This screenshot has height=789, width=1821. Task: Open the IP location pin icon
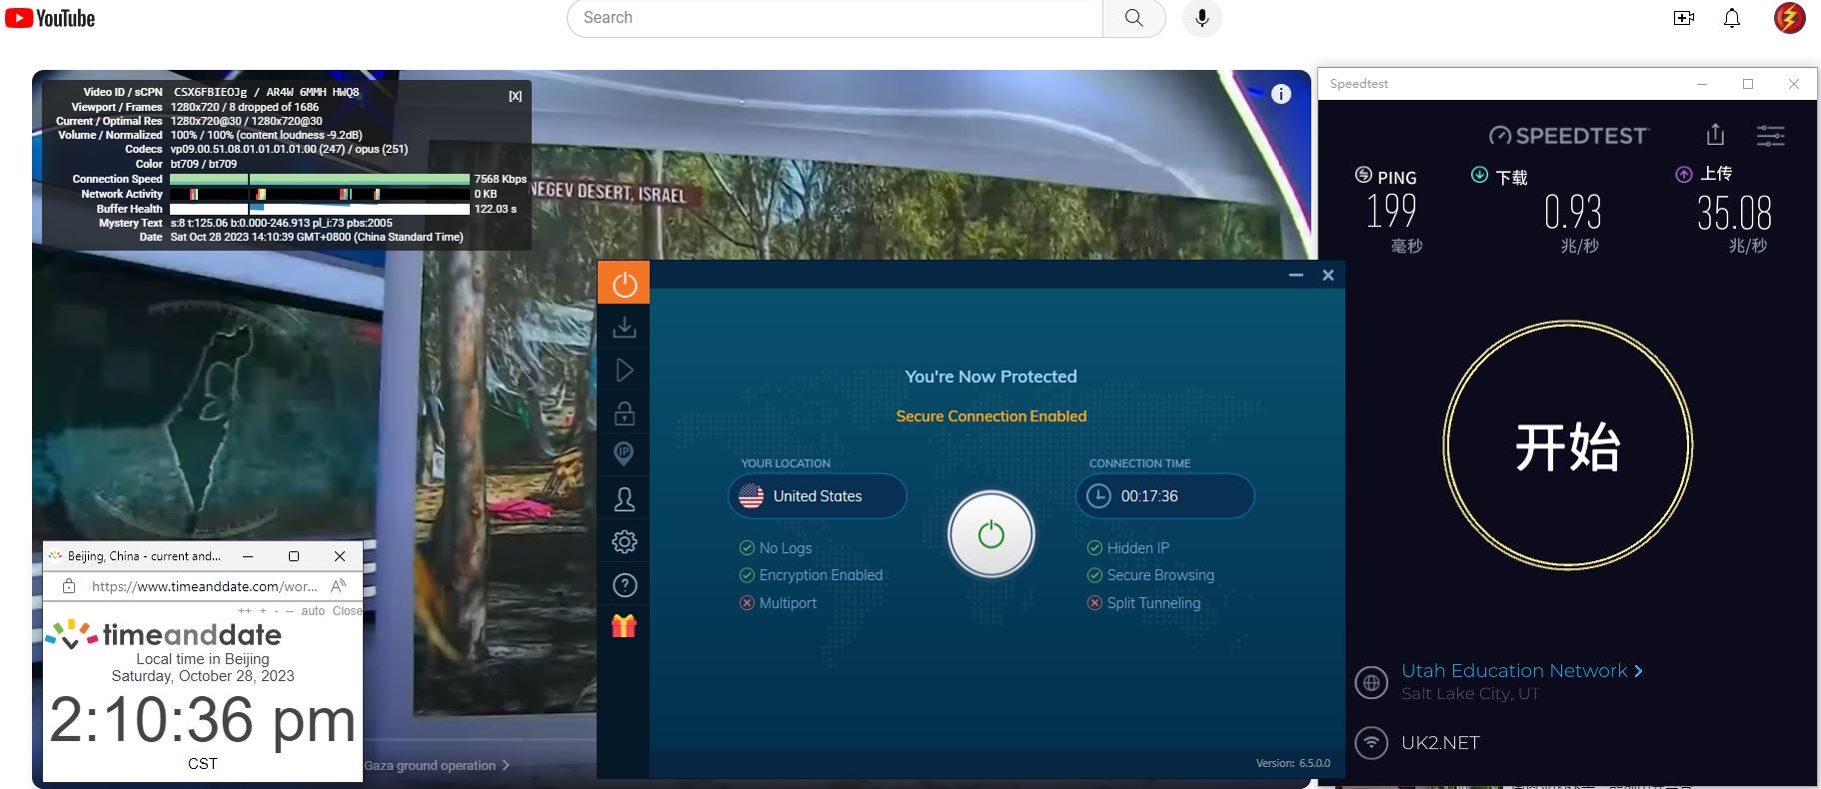pos(625,454)
